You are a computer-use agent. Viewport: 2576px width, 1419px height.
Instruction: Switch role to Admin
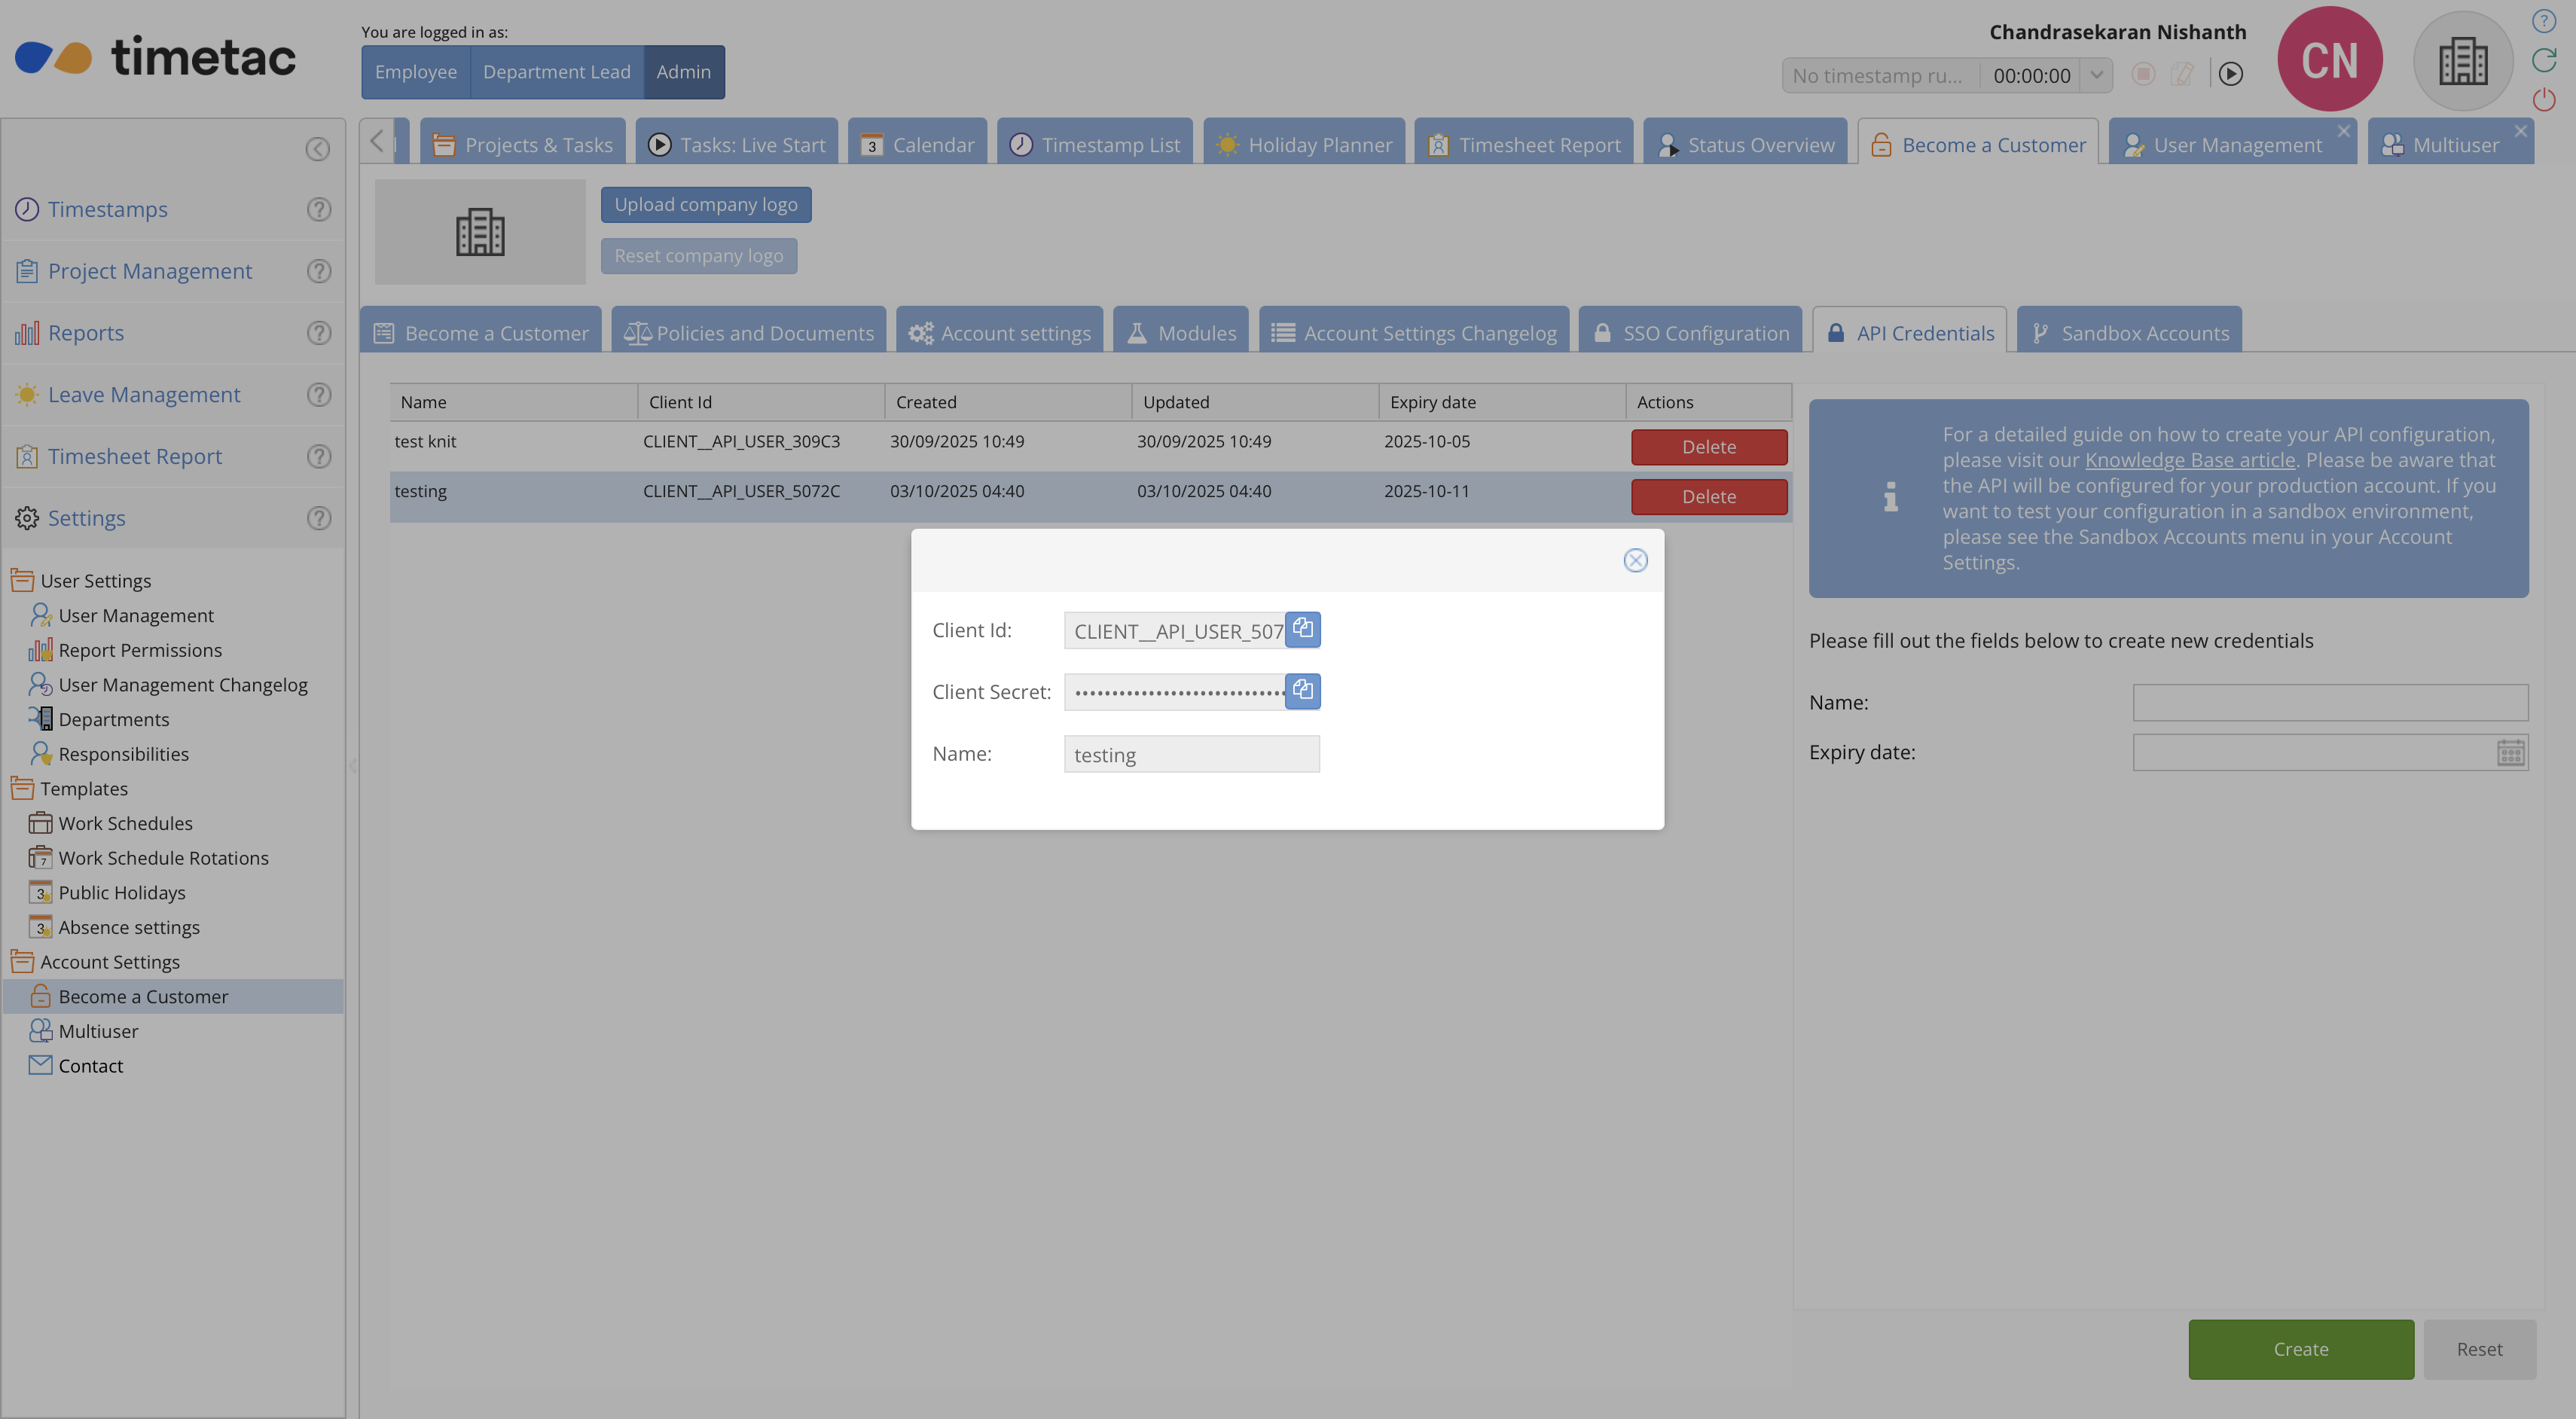pyautogui.click(x=683, y=72)
